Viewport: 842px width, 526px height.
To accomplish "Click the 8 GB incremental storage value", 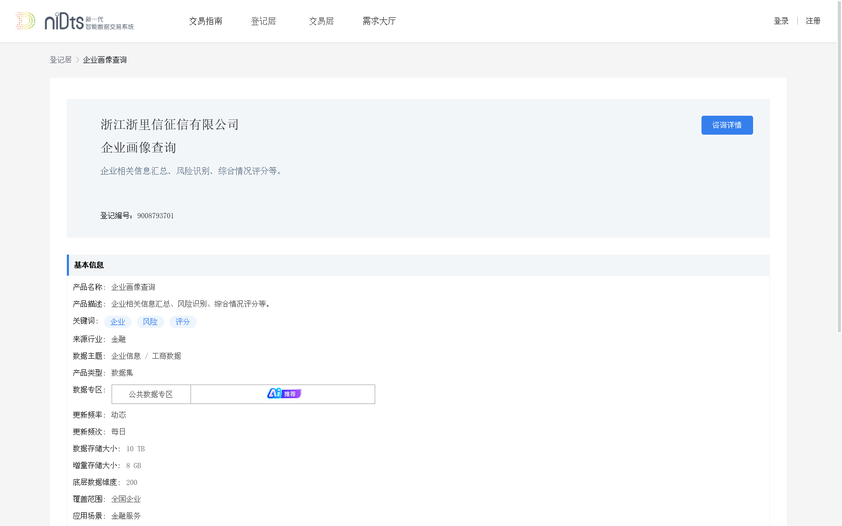I will [x=134, y=466].
